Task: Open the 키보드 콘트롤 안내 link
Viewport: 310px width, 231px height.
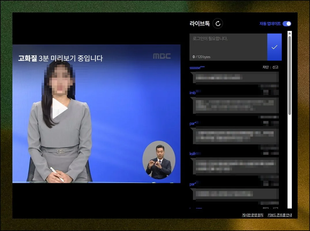Action: coord(279,215)
